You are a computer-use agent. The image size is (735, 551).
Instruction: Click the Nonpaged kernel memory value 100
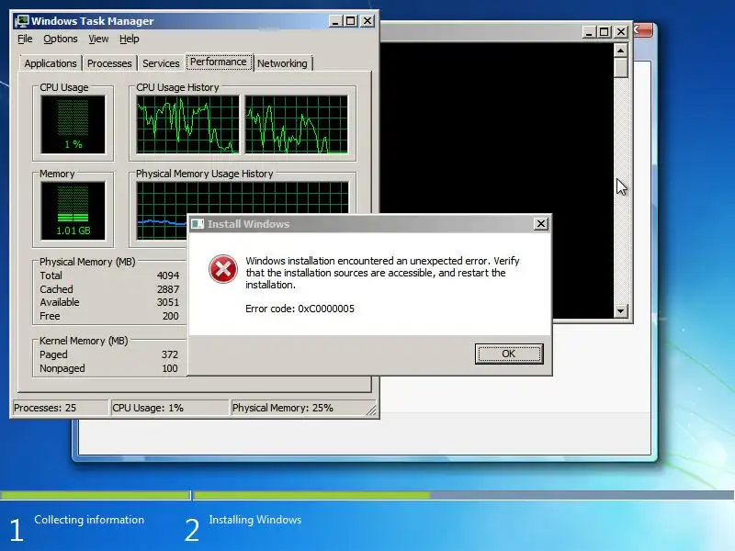click(x=170, y=369)
